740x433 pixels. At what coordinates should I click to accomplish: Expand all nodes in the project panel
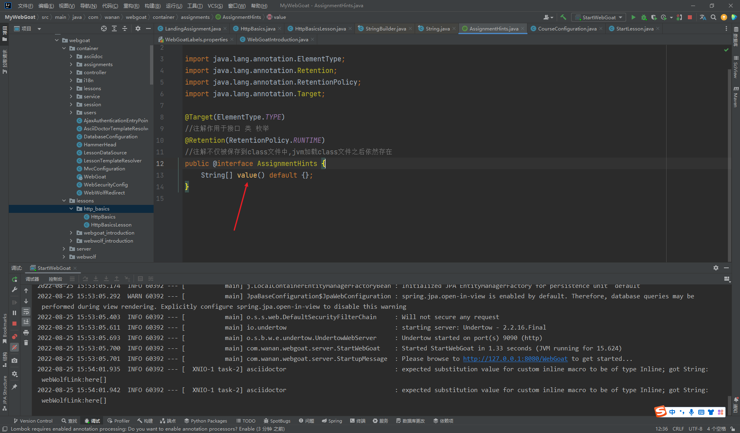tap(114, 28)
